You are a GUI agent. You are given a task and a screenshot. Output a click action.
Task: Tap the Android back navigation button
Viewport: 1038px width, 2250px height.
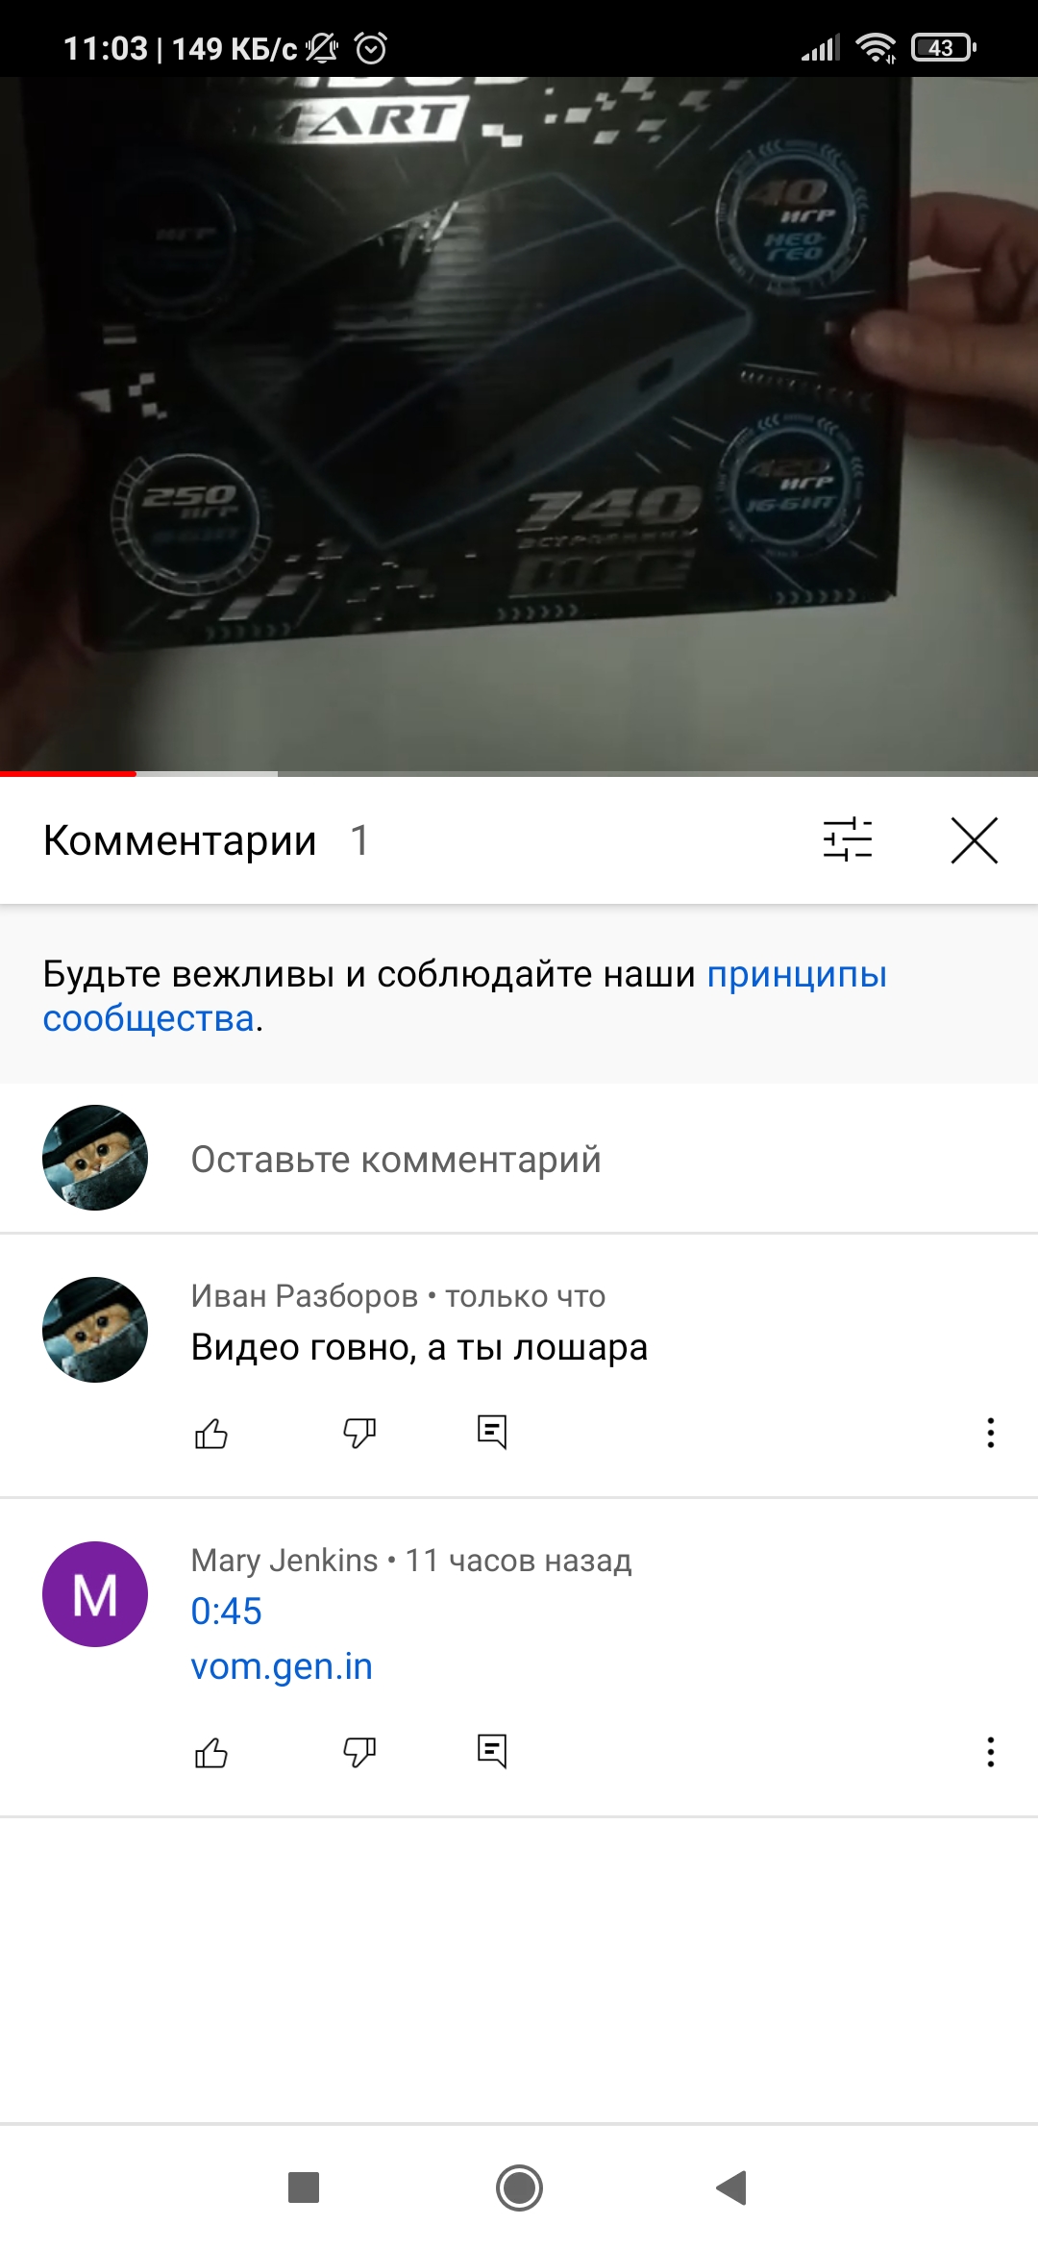(732, 2188)
